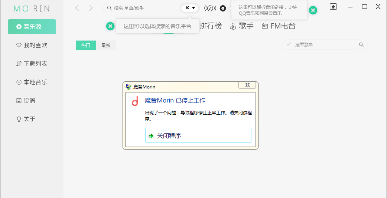Open 本地音乐 local music
The image size is (387, 198).
click(x=32, y=82)
